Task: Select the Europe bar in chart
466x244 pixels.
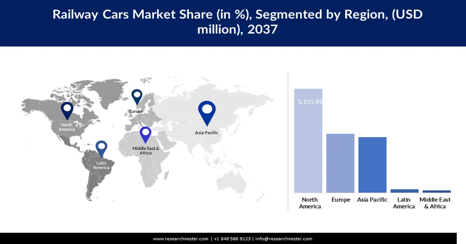Action: click(340, 163)
